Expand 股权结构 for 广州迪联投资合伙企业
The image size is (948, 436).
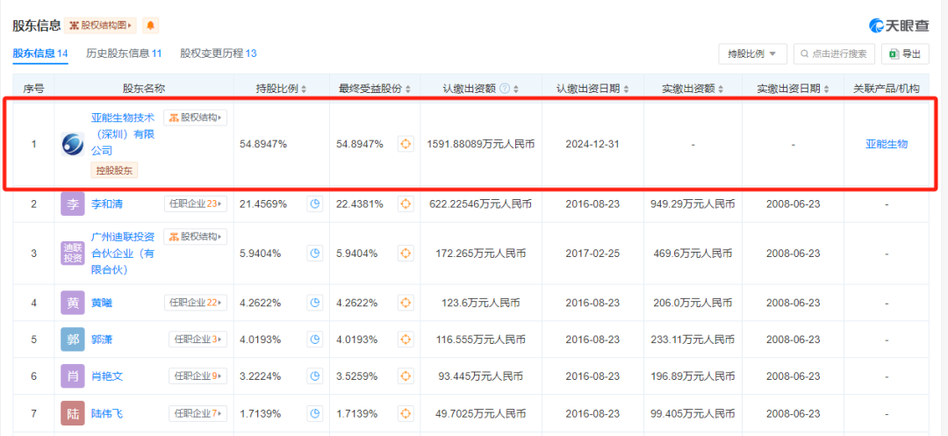[195, 237]
